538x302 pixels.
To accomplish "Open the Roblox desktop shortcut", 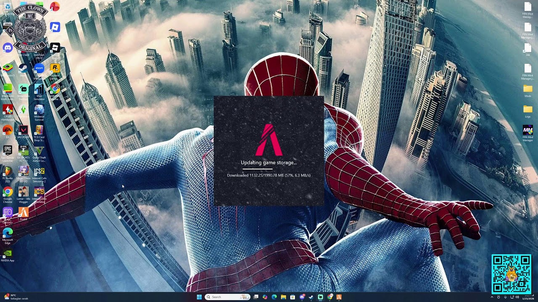I will [55, 28].
